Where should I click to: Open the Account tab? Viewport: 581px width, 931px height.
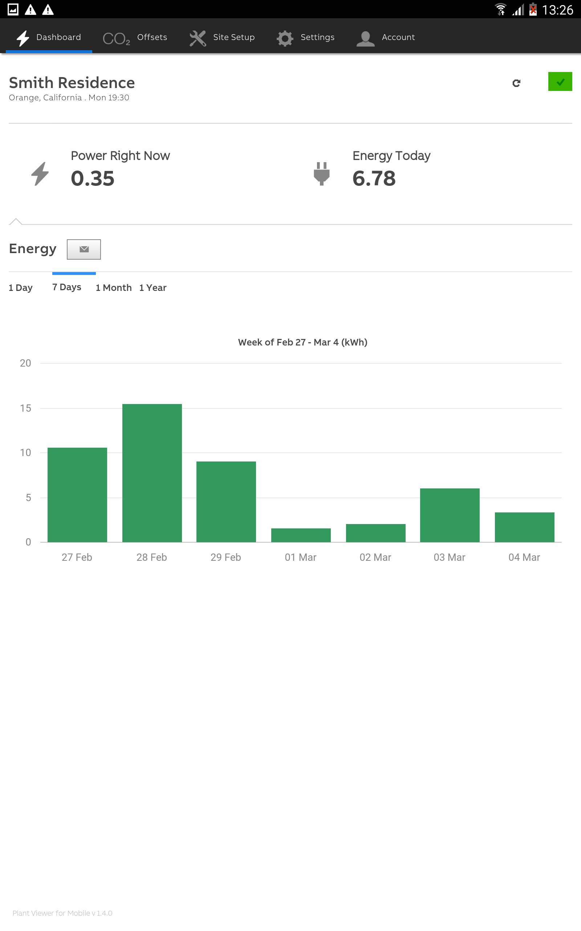tap(386, 37)
